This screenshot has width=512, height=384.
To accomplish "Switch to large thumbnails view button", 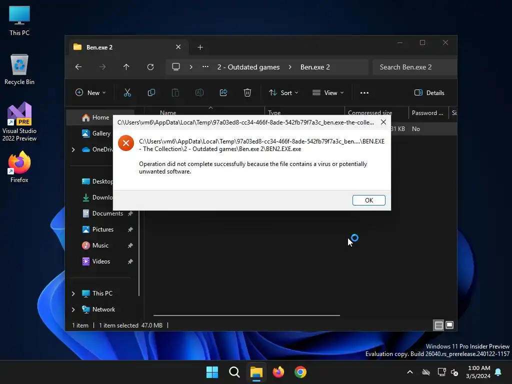I will 449,325.
